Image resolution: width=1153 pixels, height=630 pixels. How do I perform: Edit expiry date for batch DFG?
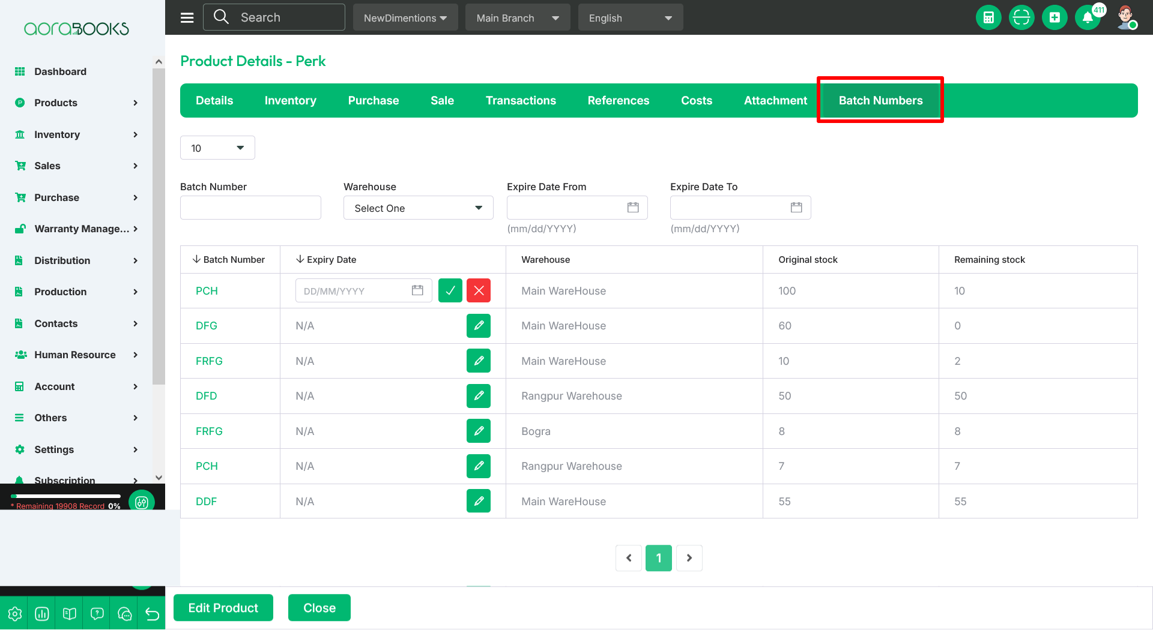[479, 326]
